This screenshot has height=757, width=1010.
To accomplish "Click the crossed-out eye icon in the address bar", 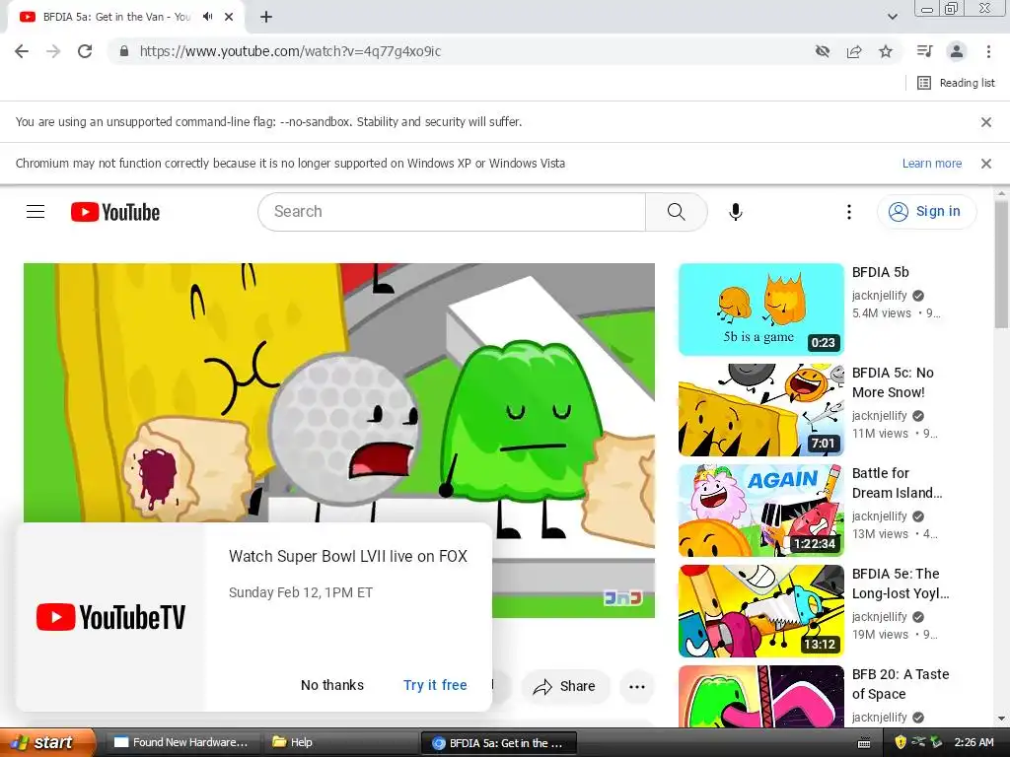I will 822,51.
